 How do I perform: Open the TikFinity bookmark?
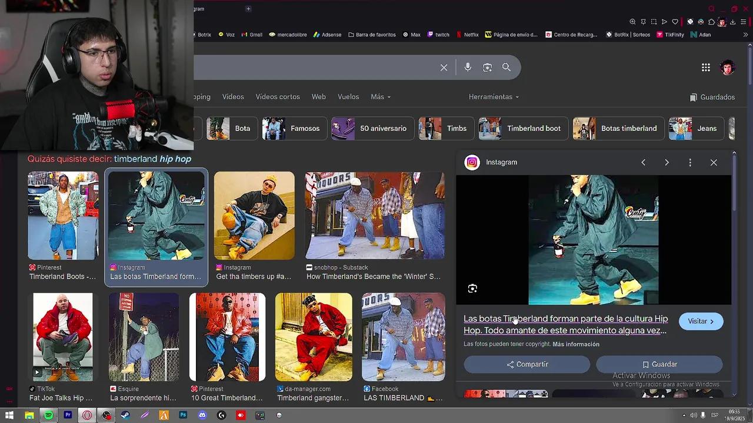[x=670, y=35]
